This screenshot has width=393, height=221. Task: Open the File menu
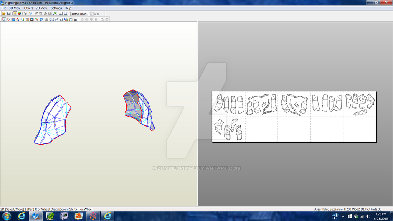[x=4, y=8]
